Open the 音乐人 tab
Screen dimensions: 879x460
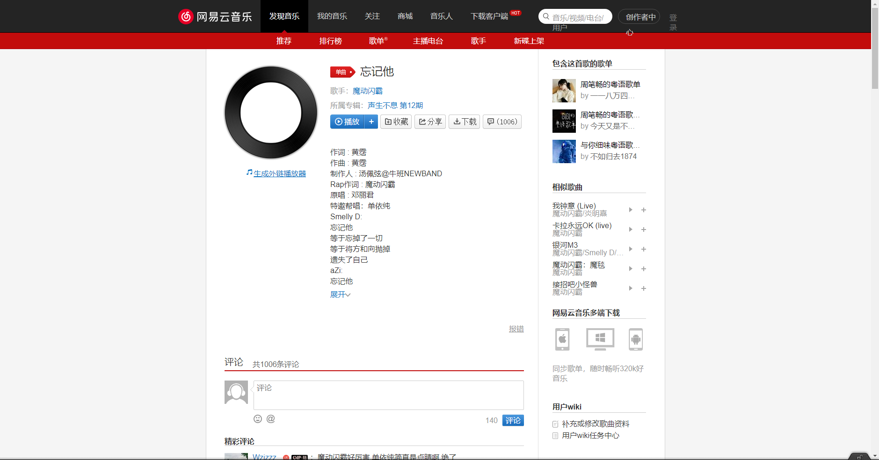coord(442,16)
